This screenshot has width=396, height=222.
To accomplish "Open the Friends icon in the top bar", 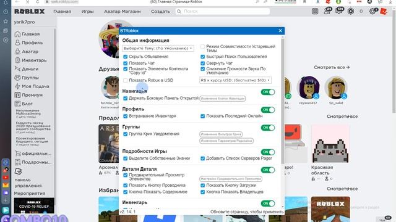I will coord(327,11).
